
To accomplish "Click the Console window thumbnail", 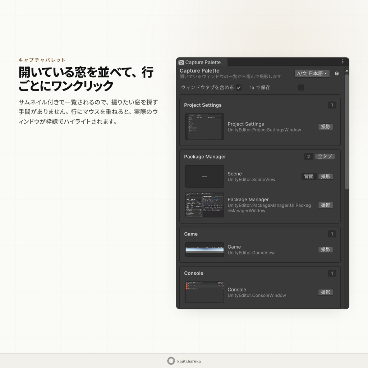I will coord(204,292).
